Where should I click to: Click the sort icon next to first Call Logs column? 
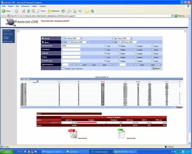pos(38,81)
